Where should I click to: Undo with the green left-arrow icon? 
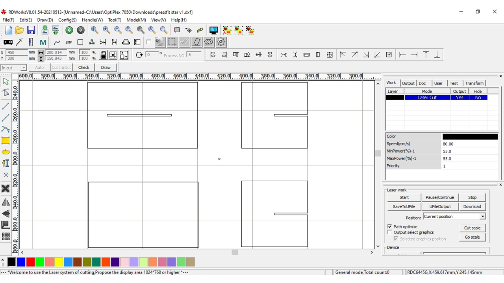click(x=69, y=30)
